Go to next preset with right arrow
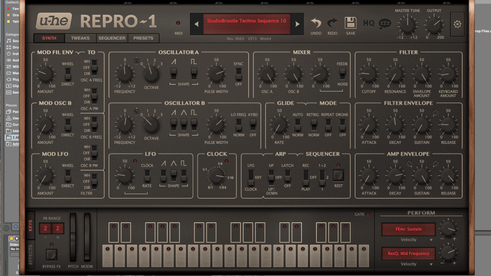Image resolution: width=491 pixels, height=276 pixels. (297, 24)
